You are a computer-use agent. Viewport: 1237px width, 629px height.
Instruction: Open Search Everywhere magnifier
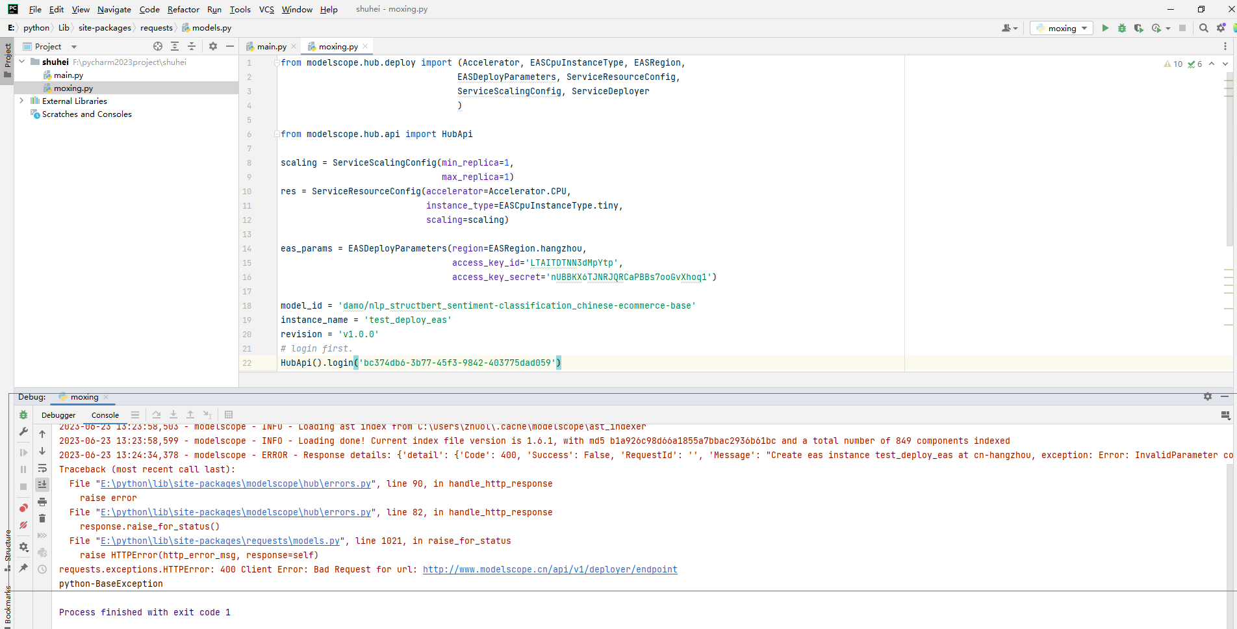1204,28
